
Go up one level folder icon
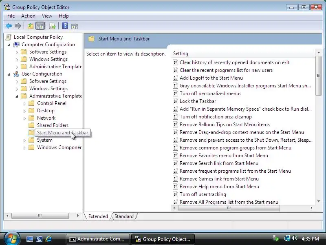coord(31,26)
